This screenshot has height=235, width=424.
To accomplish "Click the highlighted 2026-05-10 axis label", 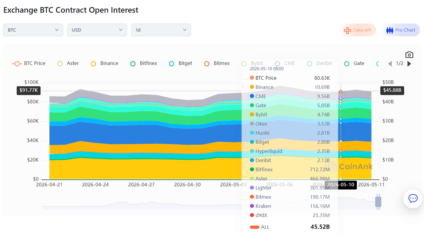I will tap(341, 185).
